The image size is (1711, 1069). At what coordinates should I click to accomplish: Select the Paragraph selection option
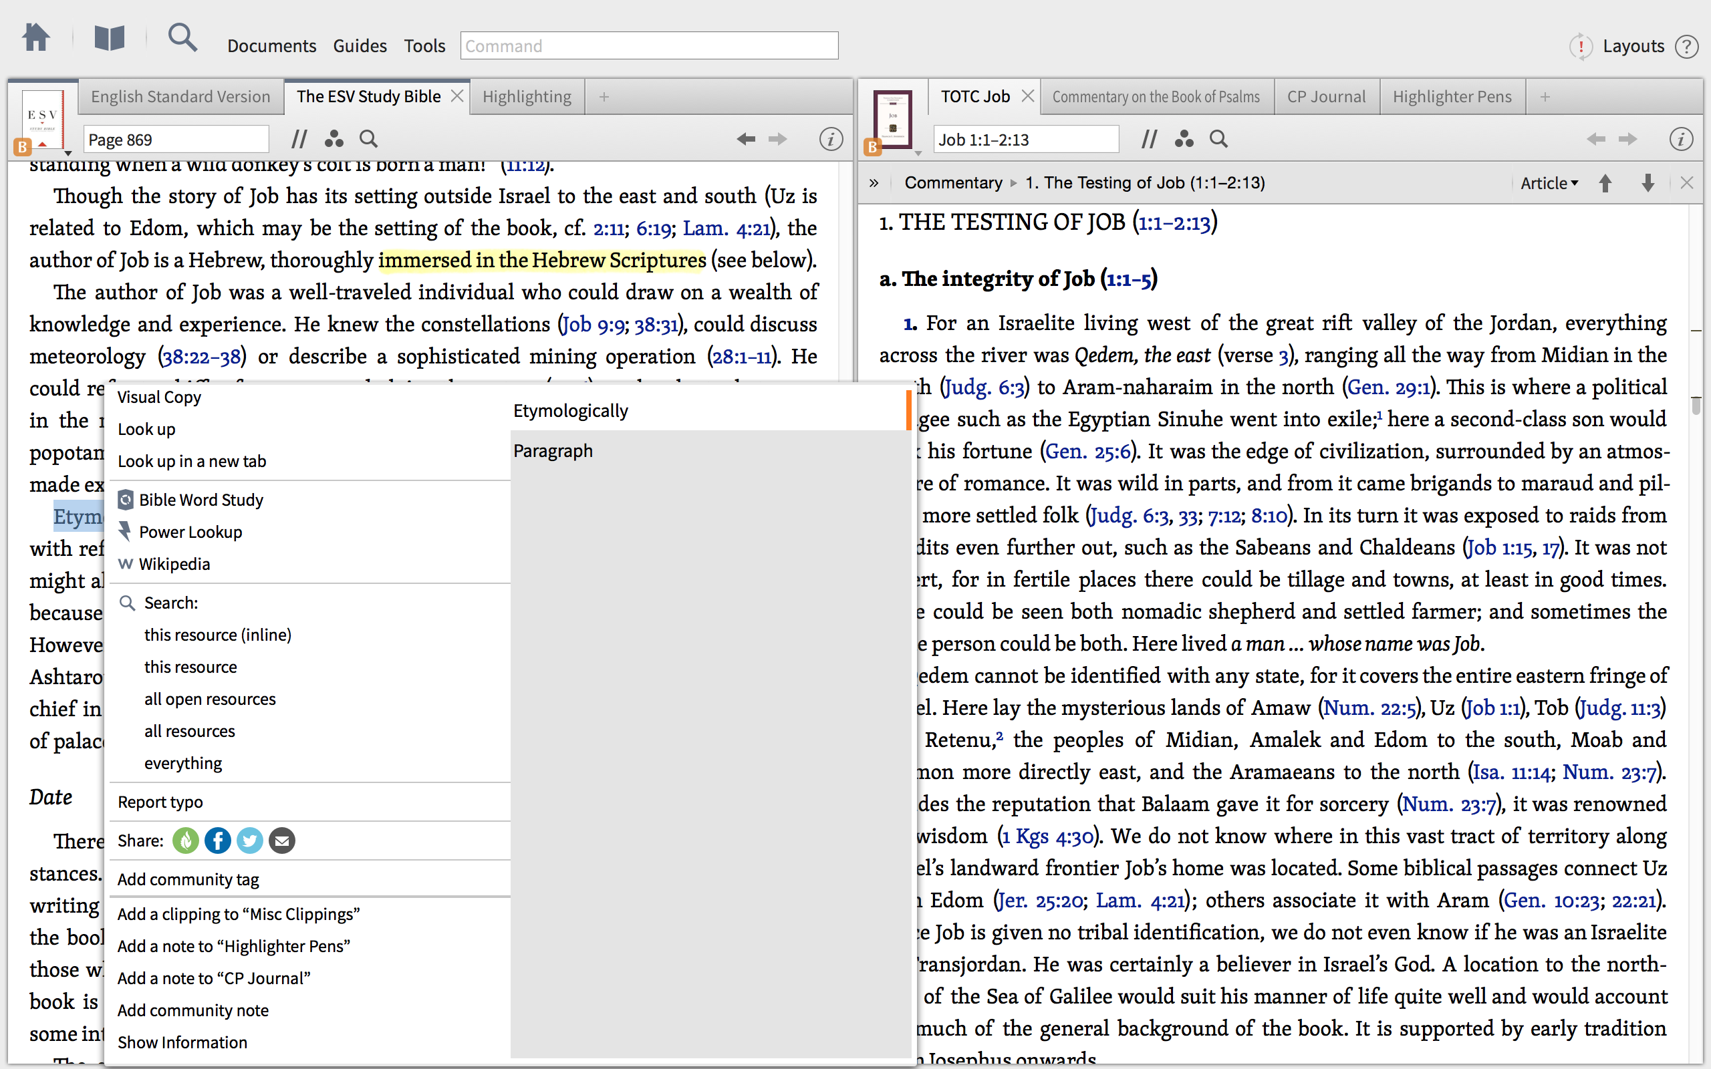pyautogui.click(x=553, y=451)
